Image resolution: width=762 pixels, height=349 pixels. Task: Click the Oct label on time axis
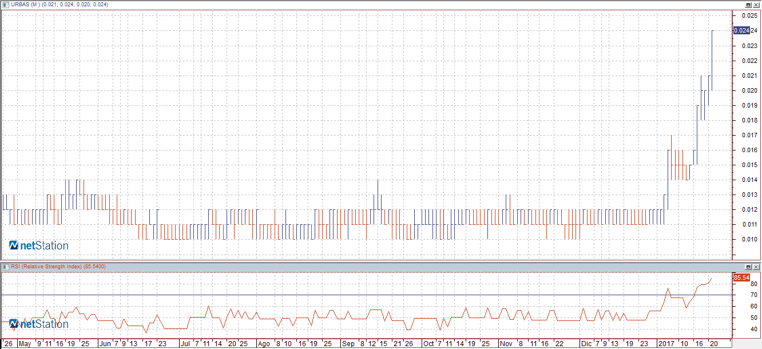(x=428, y=344)
